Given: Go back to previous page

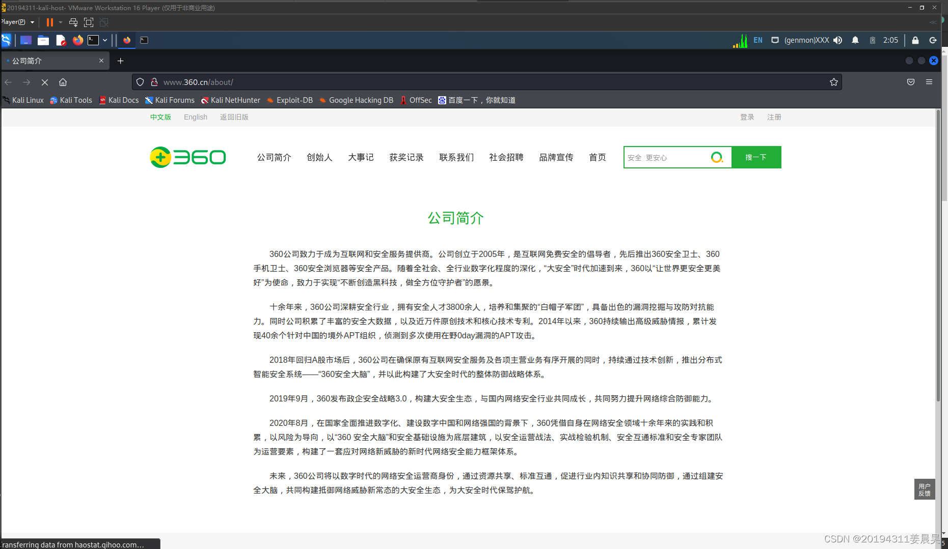Looking at the screenshot, I should click(8, 82).
